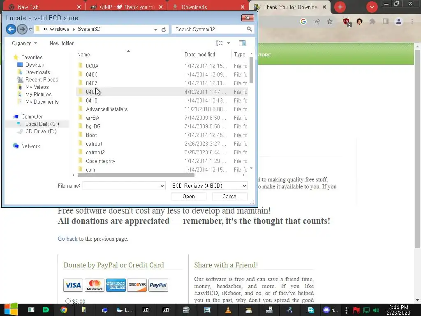Switch to the GIMP Thank you tab

[126, 7]
